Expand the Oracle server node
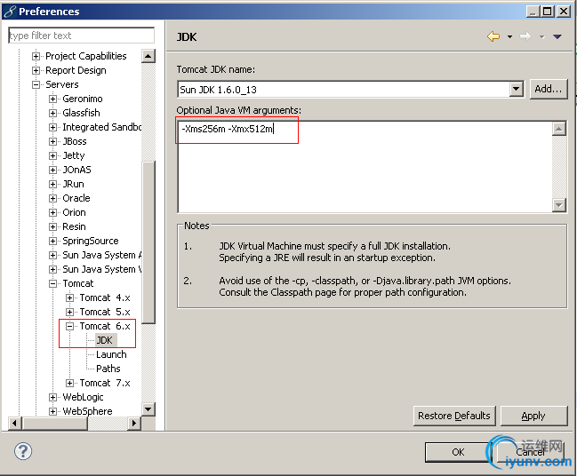Viewport: 577px width, 476px height. click(x=52, y=198)
